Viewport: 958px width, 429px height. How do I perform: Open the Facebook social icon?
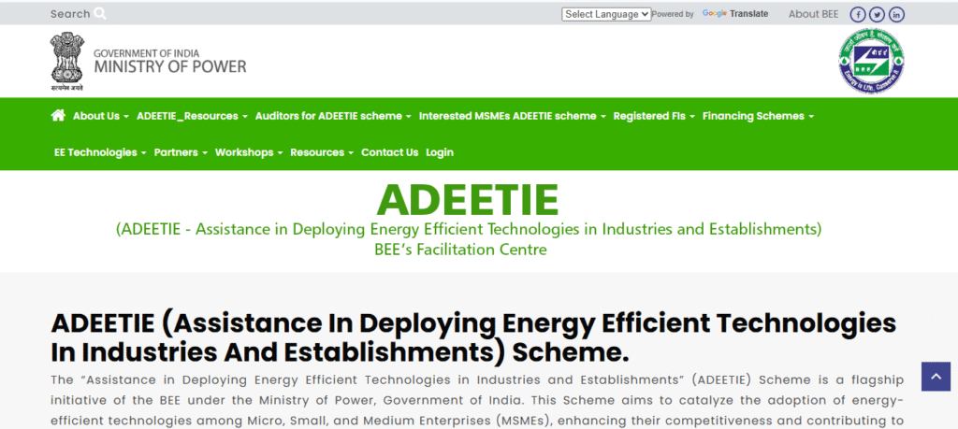pyautogui.click(x=859, y=14)
